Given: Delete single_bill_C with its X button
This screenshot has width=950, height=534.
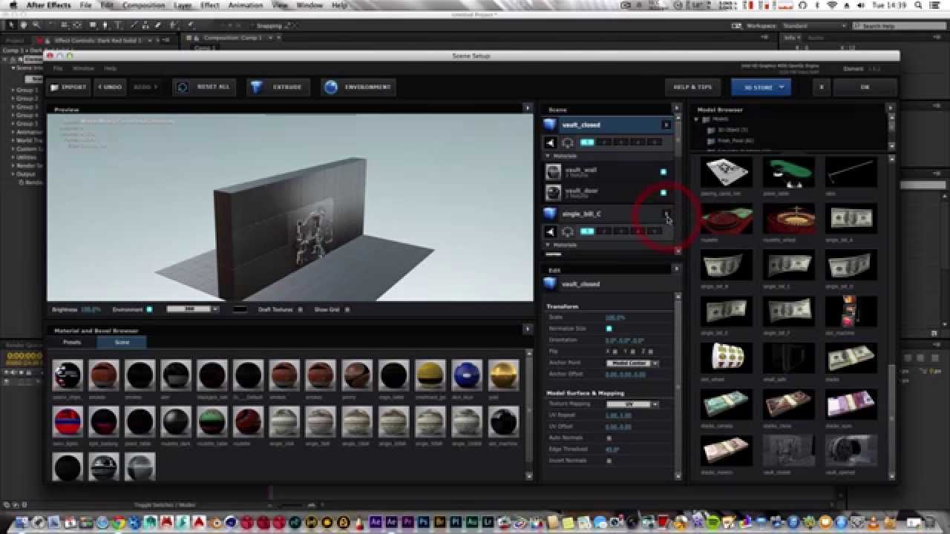Looking at the screenshot, I should pos(666,214).
